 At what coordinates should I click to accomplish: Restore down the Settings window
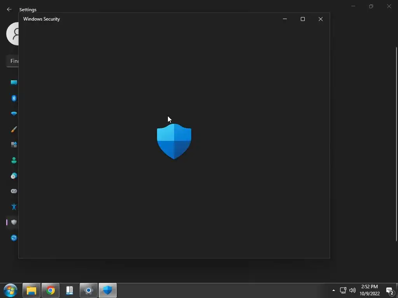click(x=371, y=6)
